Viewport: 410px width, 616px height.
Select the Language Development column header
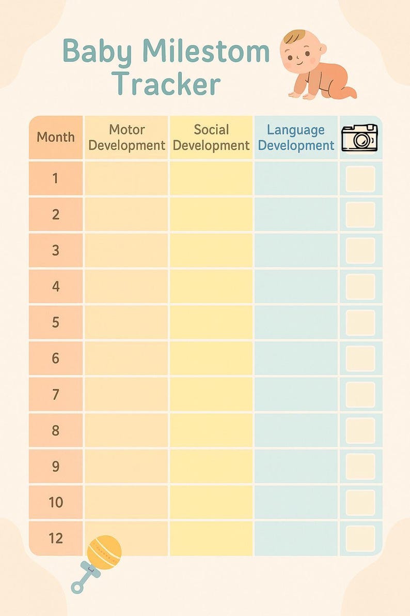(296, 138)
